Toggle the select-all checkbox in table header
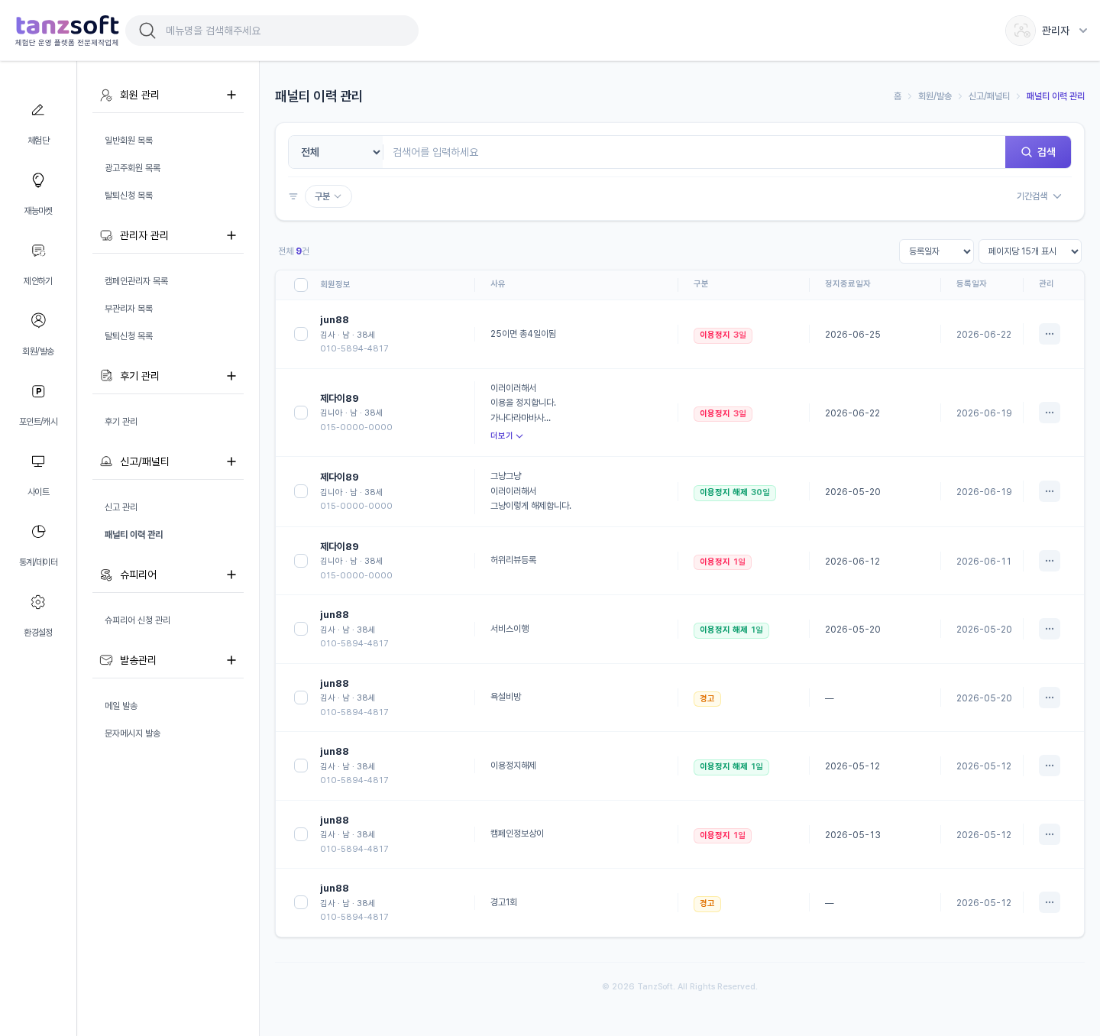 click(301, 285)
